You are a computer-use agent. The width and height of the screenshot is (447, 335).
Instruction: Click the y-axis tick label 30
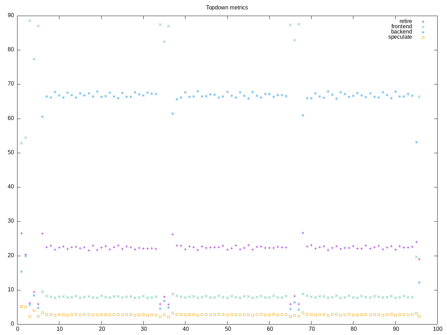click(x=11, y=221)
